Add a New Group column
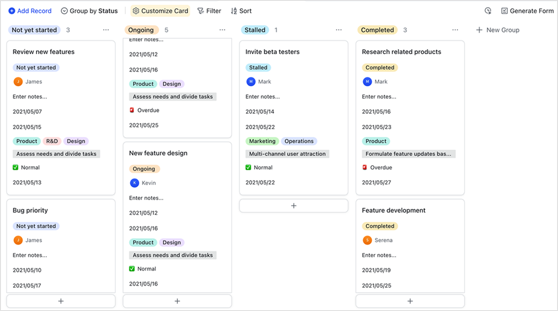The height and width of the screenshot is (311, 558). tap(497, 30)
